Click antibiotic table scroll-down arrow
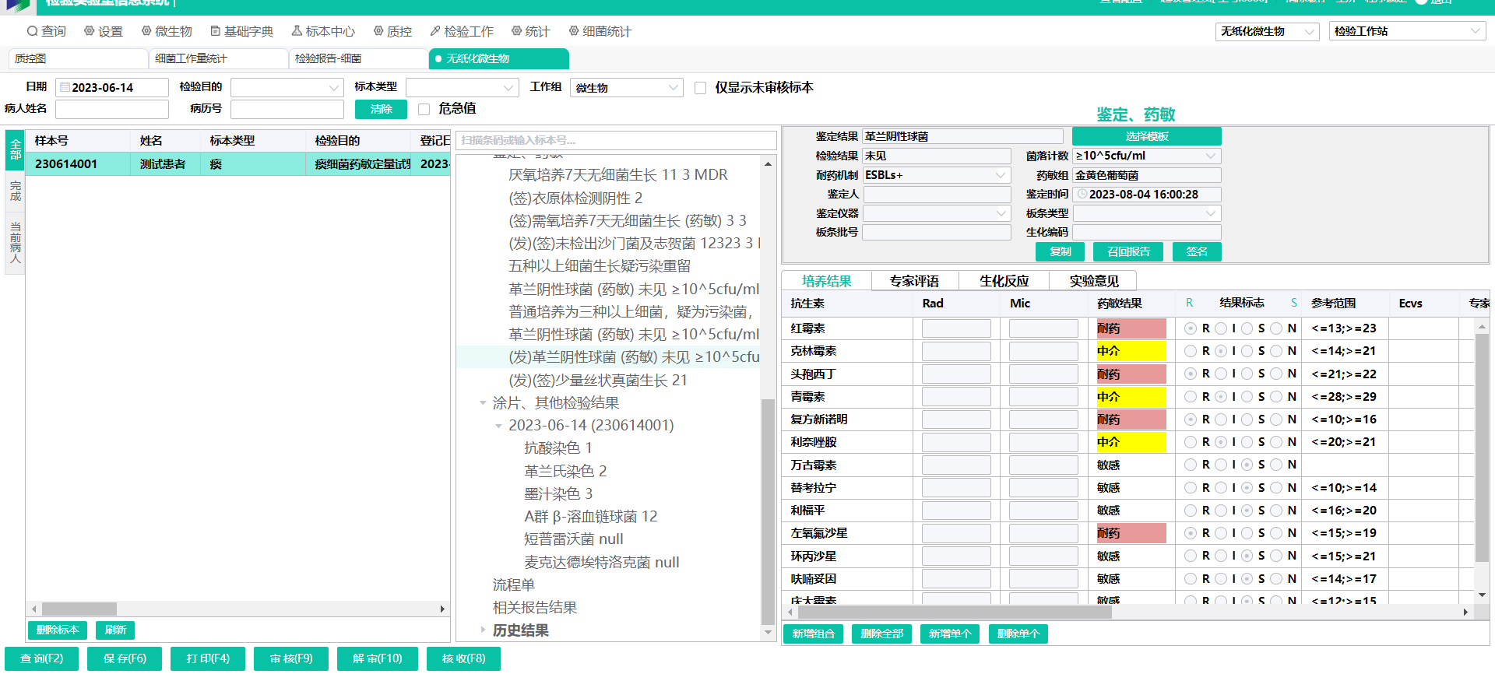 [1482, 595]
